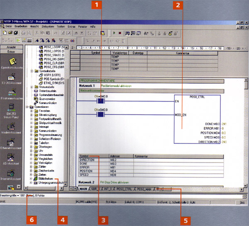Viewport: 249px width, 226px height.
Task: Set the PLC to RUN with green play icon
Action: tap(114, 33)
